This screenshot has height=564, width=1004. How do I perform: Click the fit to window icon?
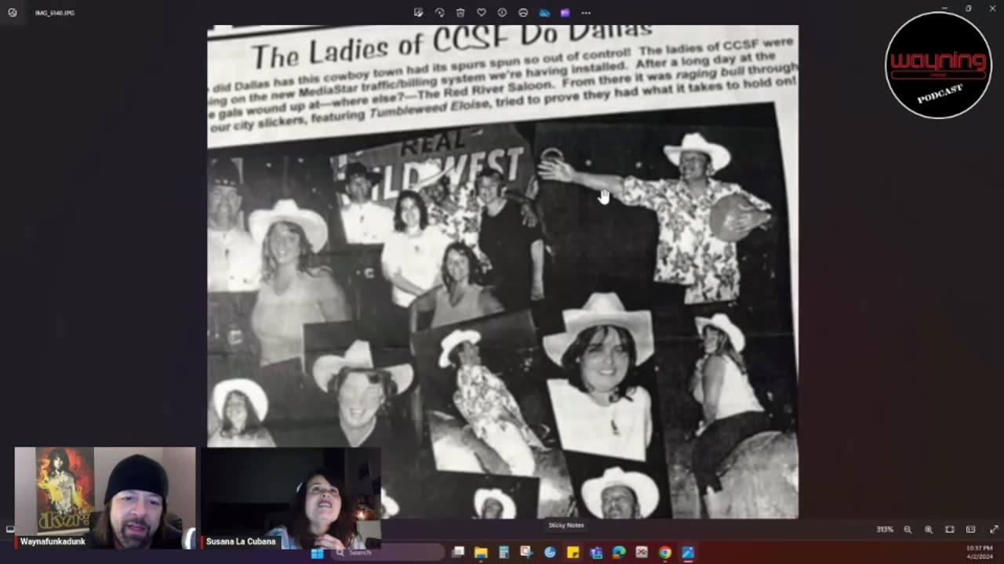pos(950,530)
